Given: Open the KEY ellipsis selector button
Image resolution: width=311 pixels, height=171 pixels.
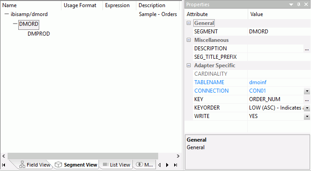Looking at the screenshot, I should (x=307, y=99).
